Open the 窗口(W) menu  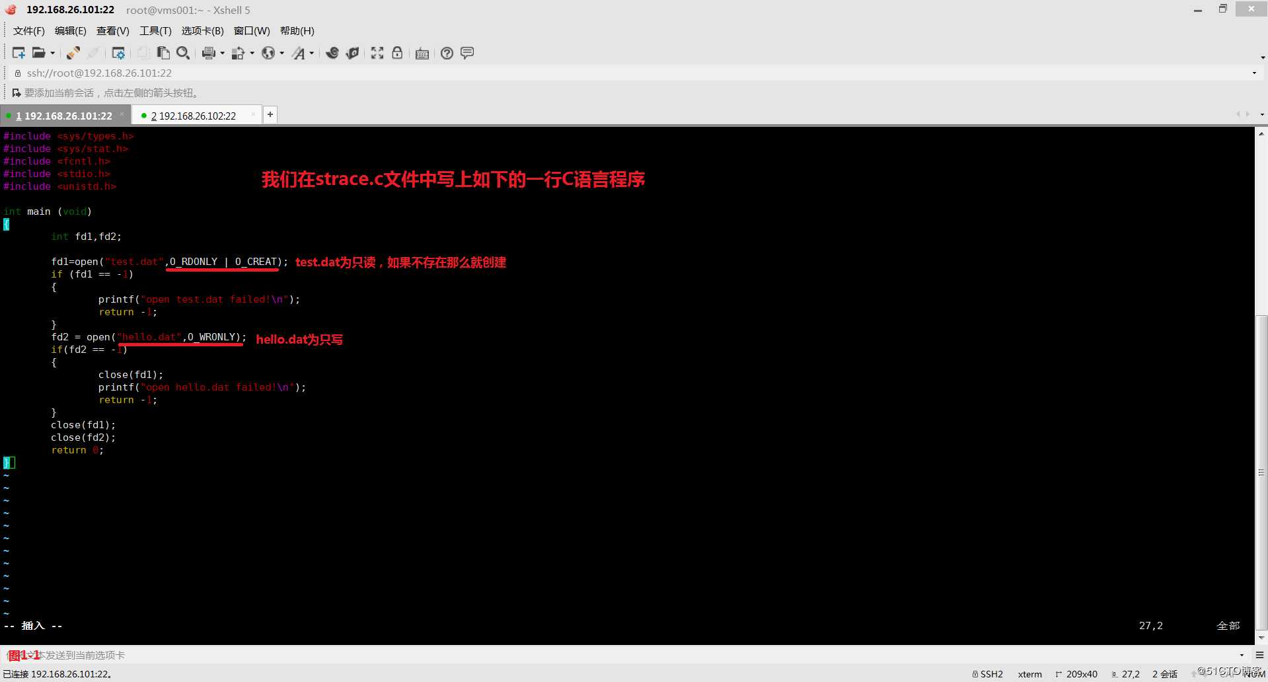point(252,31)
